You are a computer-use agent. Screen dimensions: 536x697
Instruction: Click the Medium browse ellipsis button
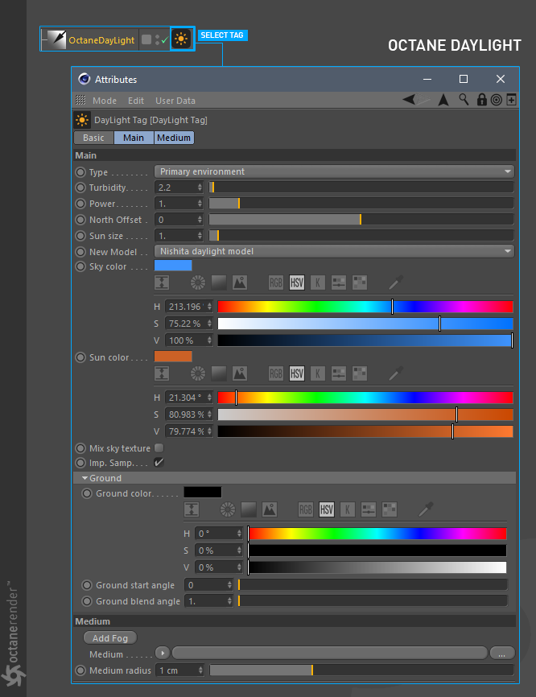tap(501, 654)
